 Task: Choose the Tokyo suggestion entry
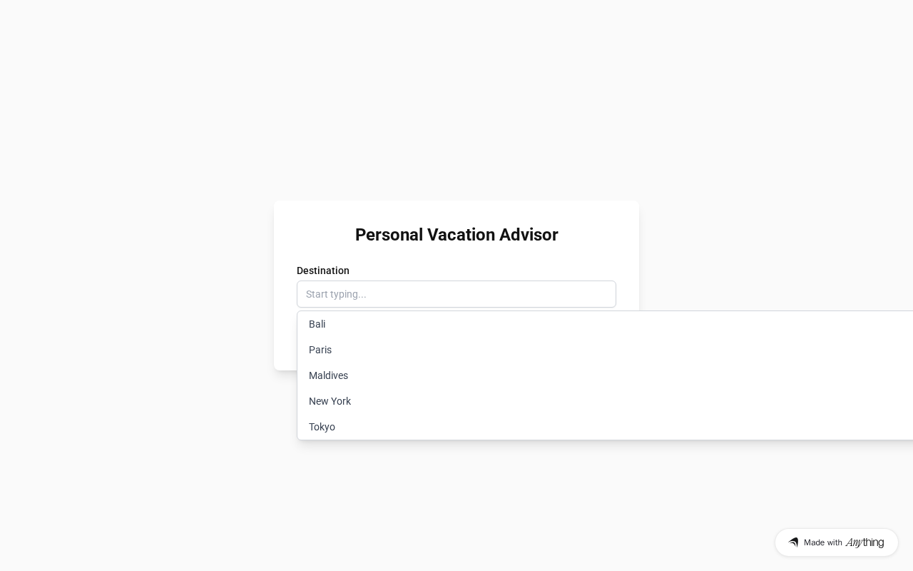click(322, 427)
